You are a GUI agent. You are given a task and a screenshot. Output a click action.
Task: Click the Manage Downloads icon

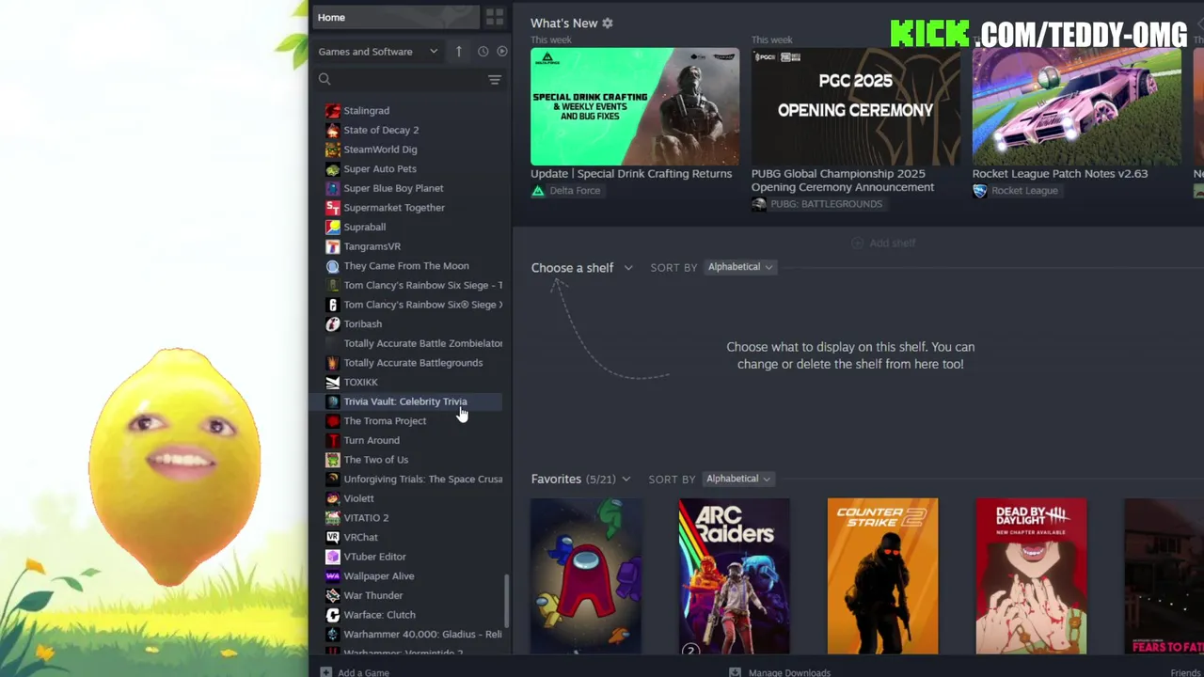[x=736, y=672]
